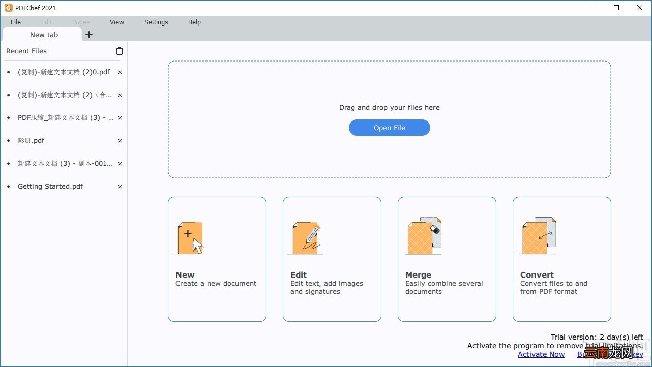Remove 影册.pdf from recent files
The width and height of the screenshot is (652, 367).
pyautogui.click(x=120, y=141)
